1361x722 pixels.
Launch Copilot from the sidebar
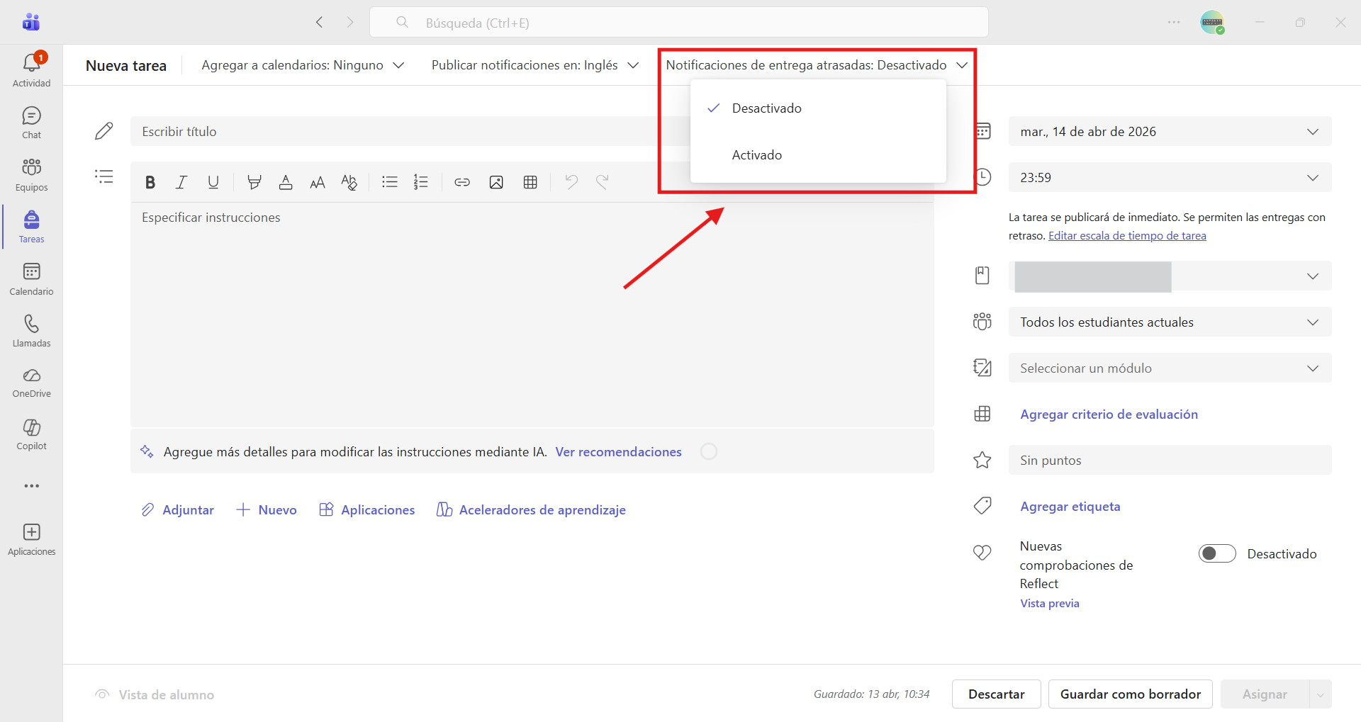click(x=31, y=434)
